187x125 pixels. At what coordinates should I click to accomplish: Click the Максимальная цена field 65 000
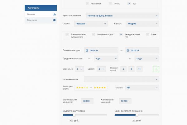click(87, 101)
